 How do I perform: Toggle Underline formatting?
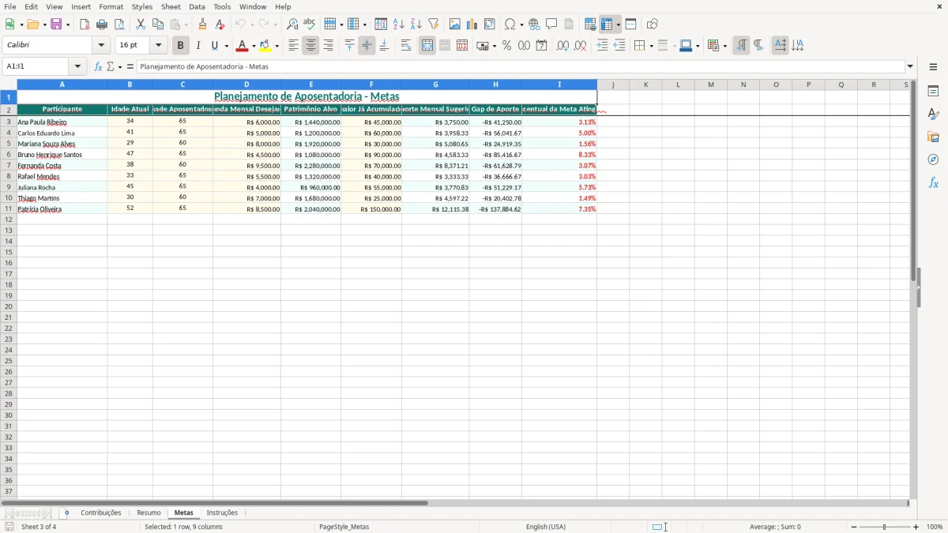[x=214, y=46]
